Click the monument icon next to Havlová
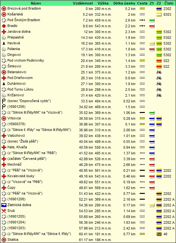Viewport: 176px width, 243px height. 4,43
